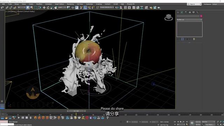The height and width of the screenshot is (126, 224).
Task: Click the Phoenix FD fire simulator icon
Action: point(6,118)
